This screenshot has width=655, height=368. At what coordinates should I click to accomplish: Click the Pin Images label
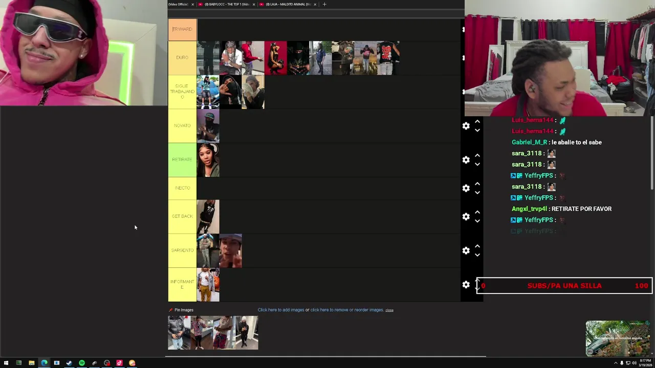pos(184,310)
